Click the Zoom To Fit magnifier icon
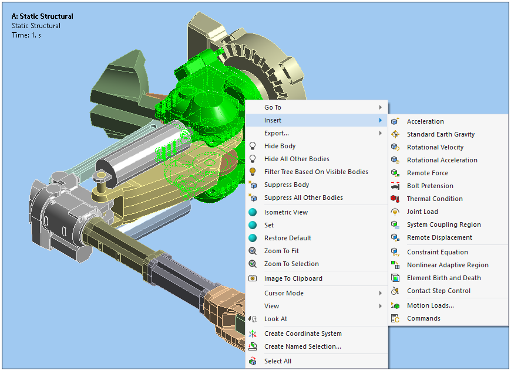Image resolution: width=511 pixels, height=371 pixels. [x=253, y=251]
